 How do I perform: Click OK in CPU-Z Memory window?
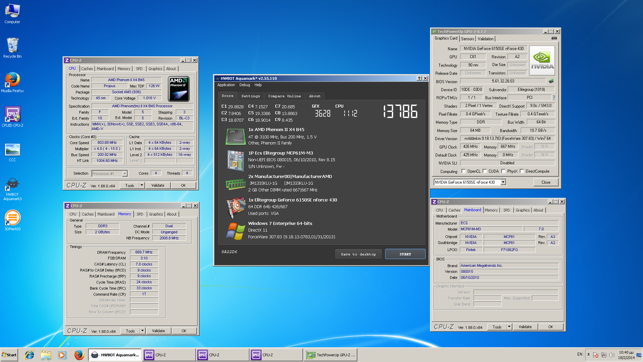coord(184,331)
